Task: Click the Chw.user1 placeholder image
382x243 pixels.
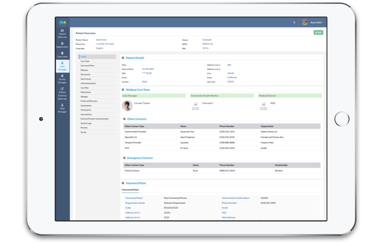Action: pyautogui.click(x=195, y=106)
